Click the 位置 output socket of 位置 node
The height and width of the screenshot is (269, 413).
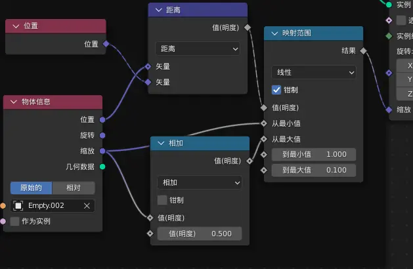[106, 44]
